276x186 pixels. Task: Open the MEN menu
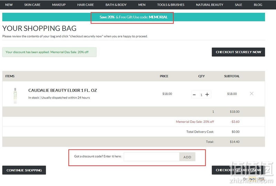pyautogui.click(x=142, y=5)
